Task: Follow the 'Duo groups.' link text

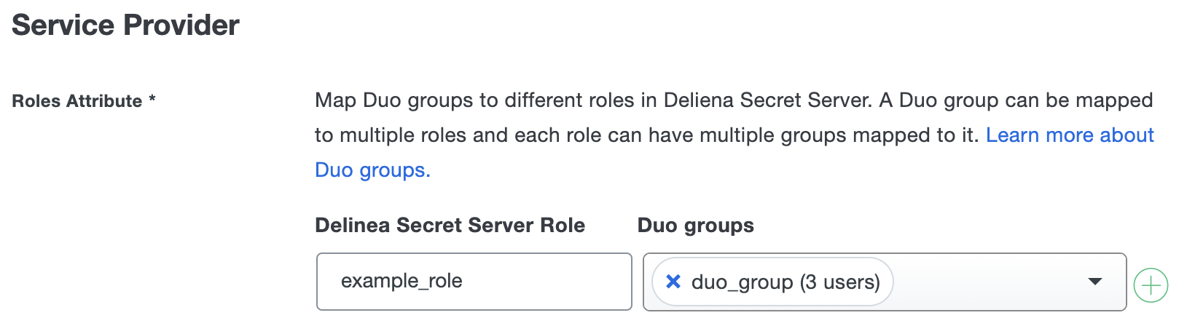Action: click(x=372, y=170)
